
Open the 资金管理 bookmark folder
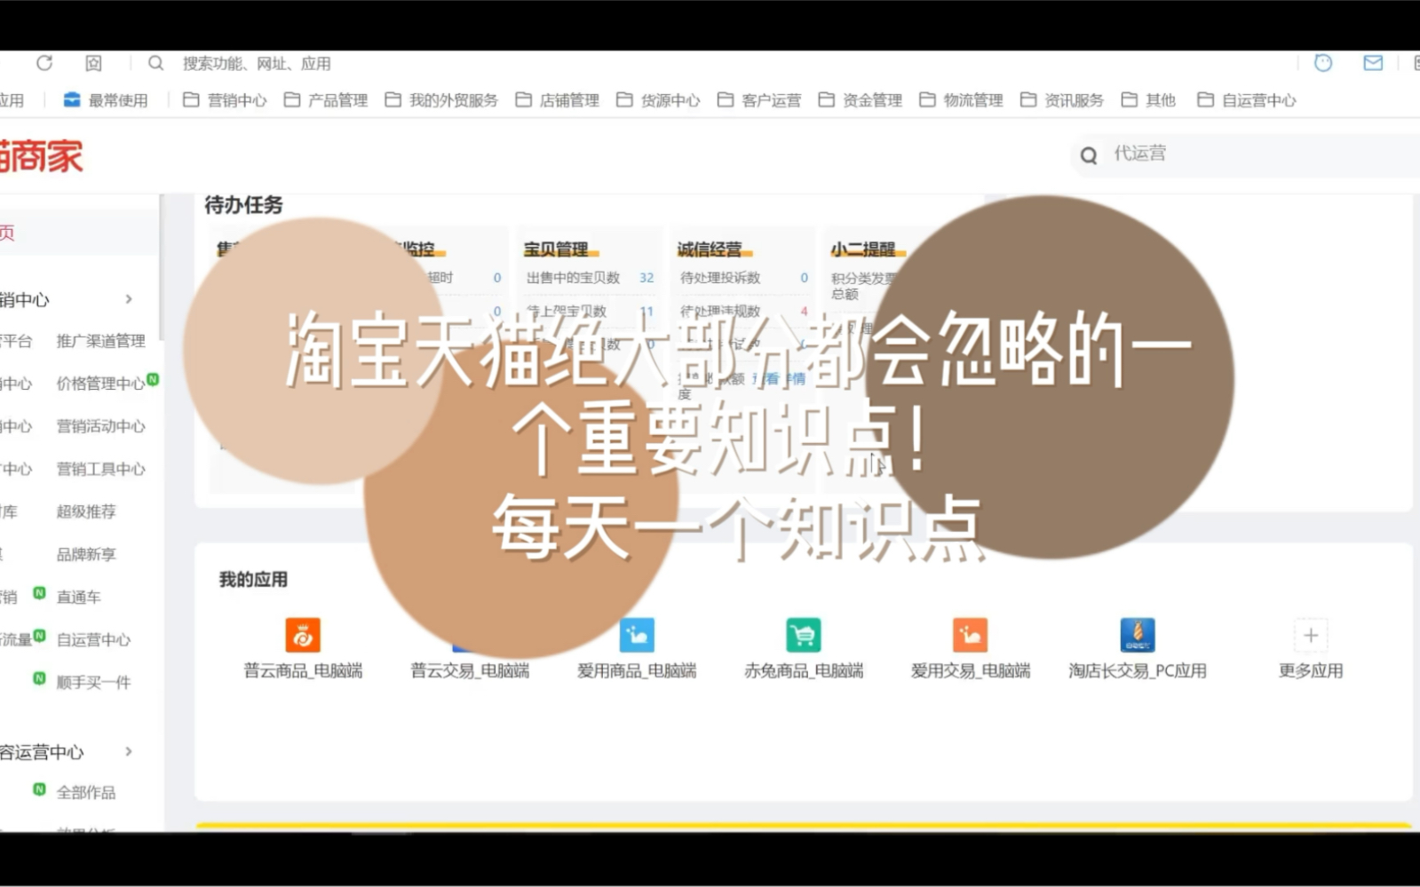(x=860, y=100)
